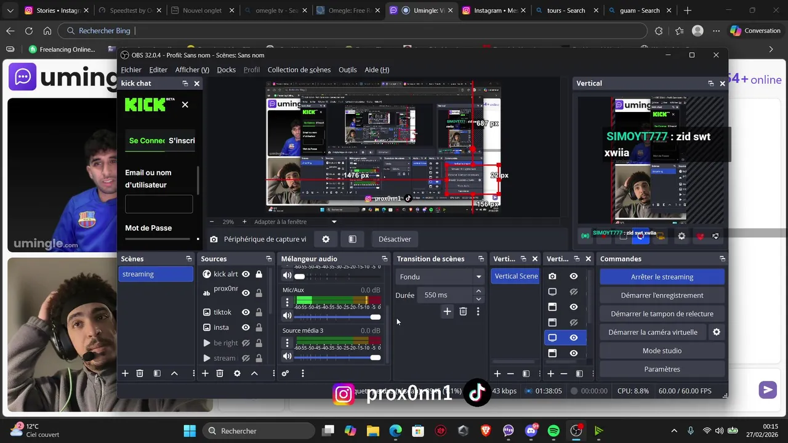
Task: Open capture device properties gear in source toolbar
Action: click(326, 239)
